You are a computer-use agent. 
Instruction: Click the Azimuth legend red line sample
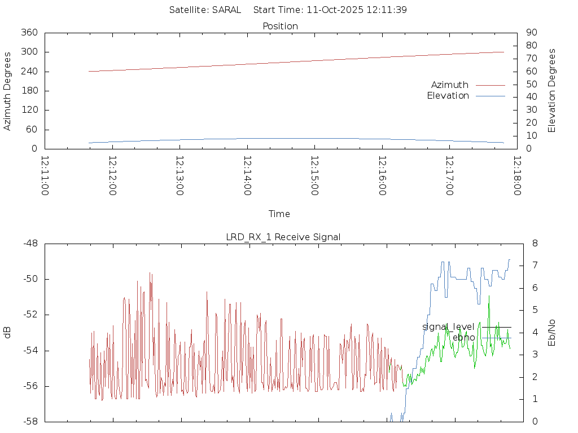coord(490,85)
